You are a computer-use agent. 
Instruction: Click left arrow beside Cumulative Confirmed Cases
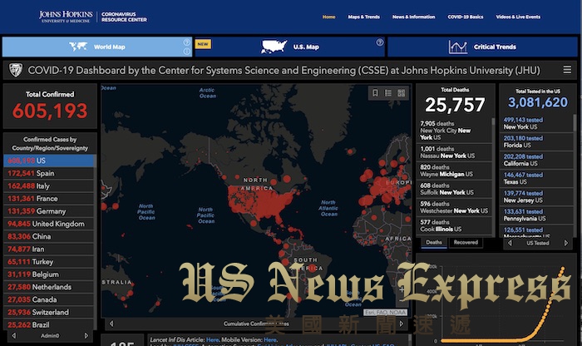tap(111, 324)
